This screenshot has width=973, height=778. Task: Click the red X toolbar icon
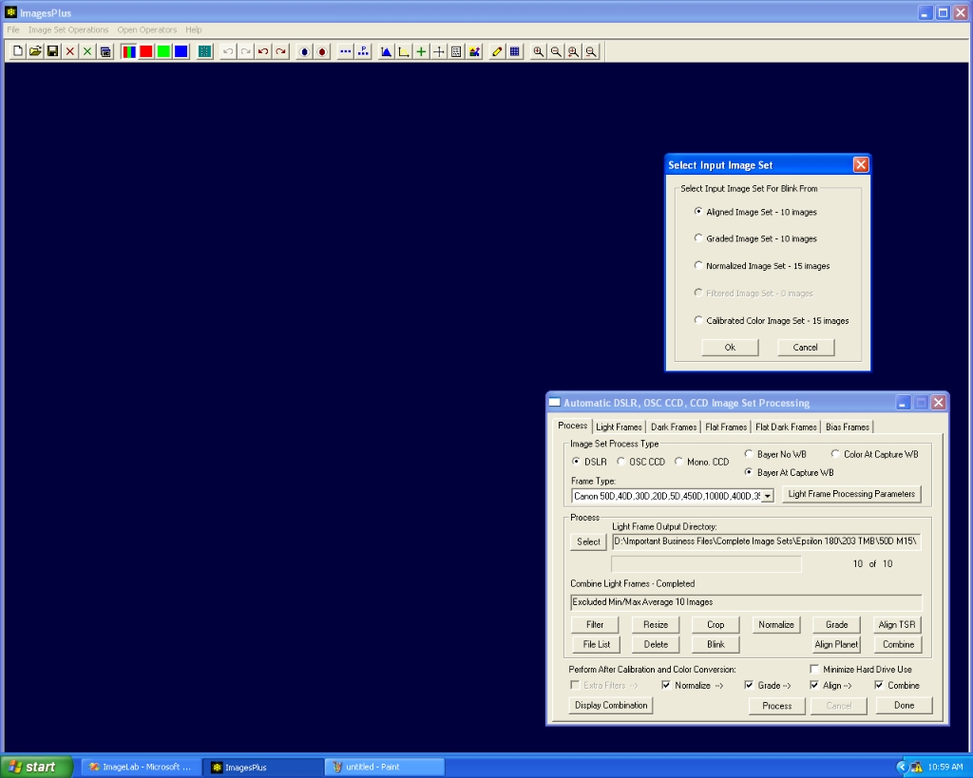click(70, 51)
